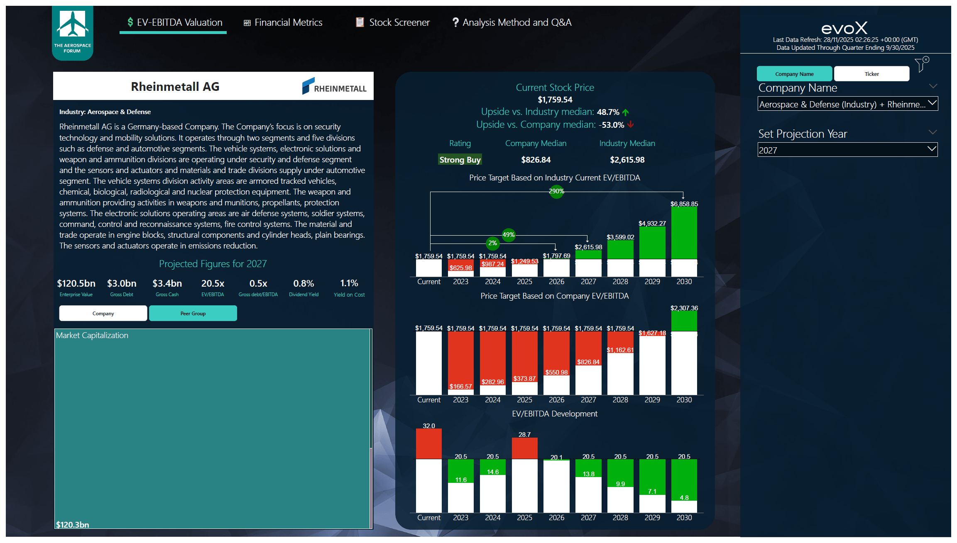Switch the filter mode to Ticker

871,73
